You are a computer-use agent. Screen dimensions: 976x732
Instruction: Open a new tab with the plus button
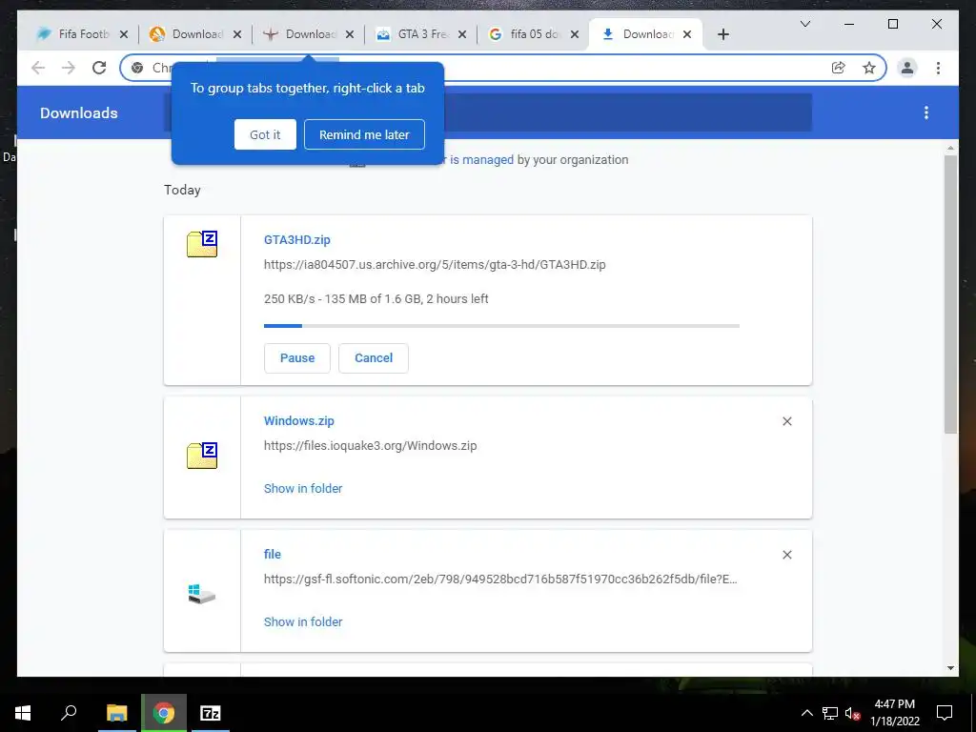click(722, 34)
